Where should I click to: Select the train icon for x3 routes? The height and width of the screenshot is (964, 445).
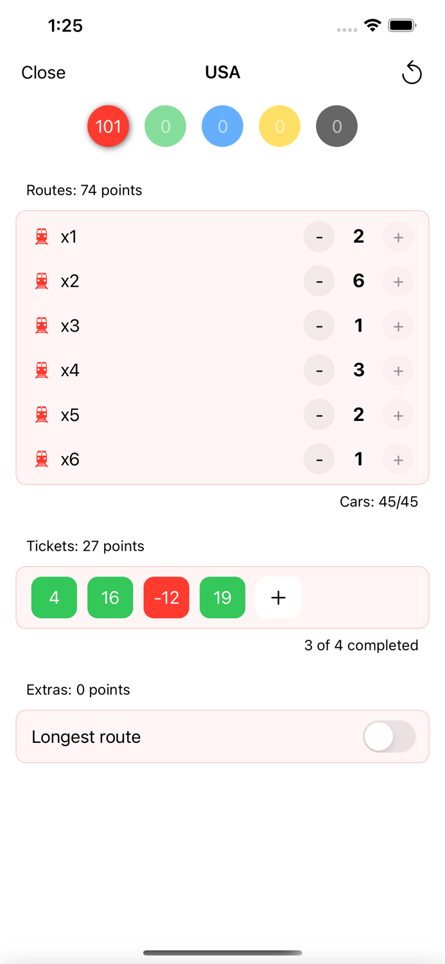click(42, 325)
